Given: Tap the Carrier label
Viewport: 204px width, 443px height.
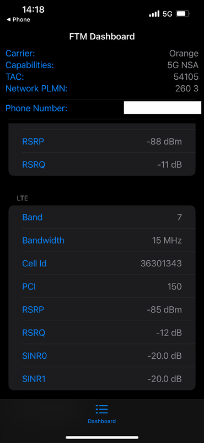Looking at the screenshot, I should 20,53.
